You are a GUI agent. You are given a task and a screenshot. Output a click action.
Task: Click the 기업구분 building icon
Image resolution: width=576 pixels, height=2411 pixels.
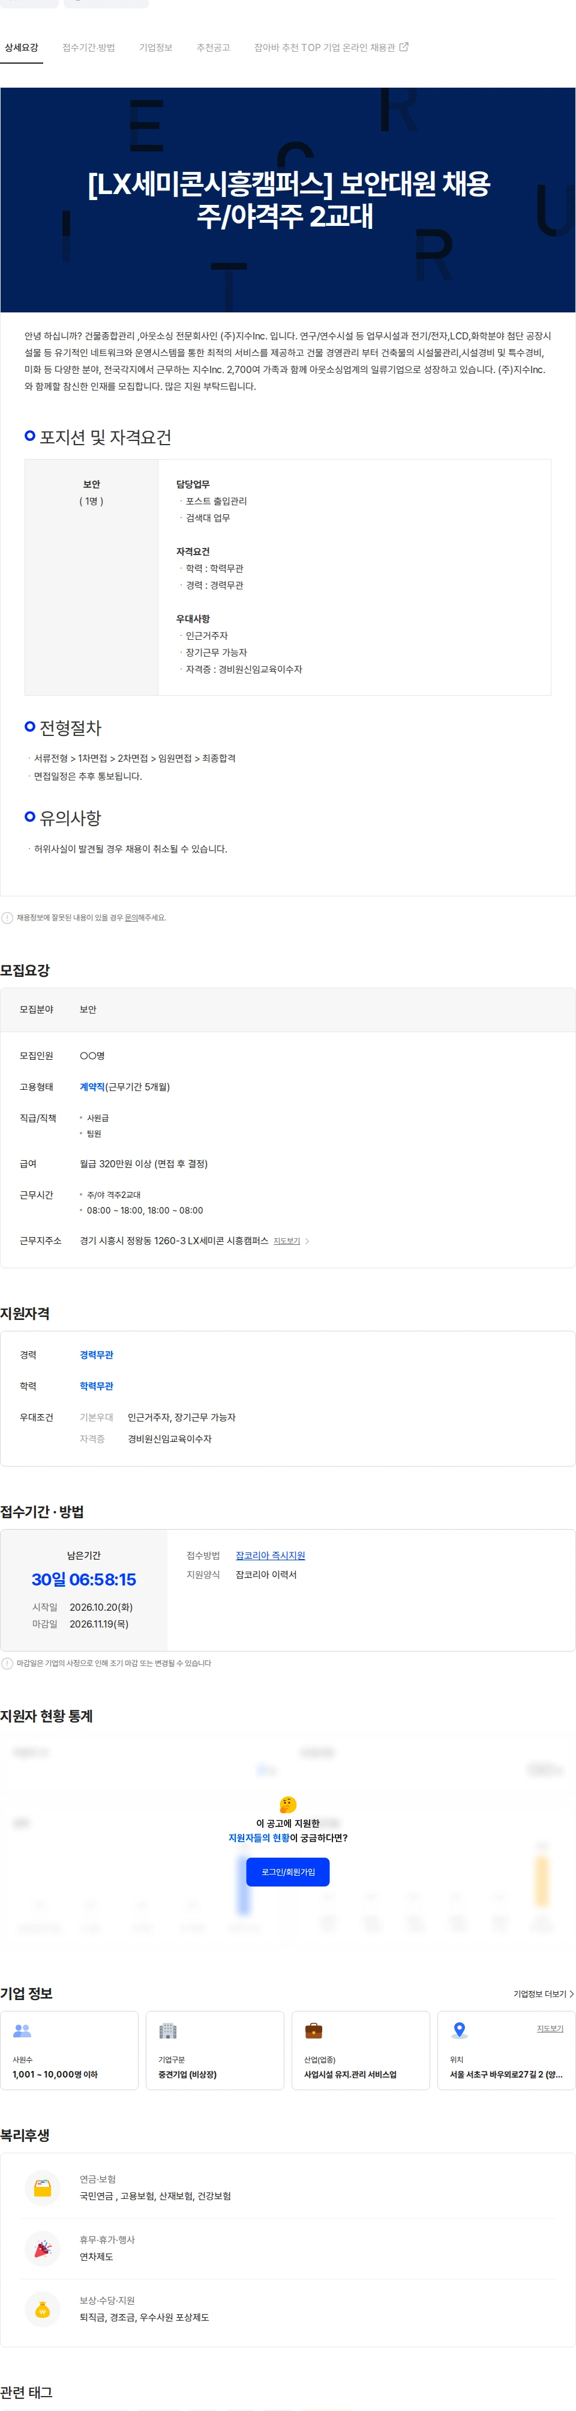pyautogui.click(x=167, y=2030)
